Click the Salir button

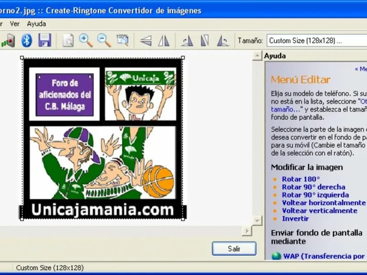[234, 248]
